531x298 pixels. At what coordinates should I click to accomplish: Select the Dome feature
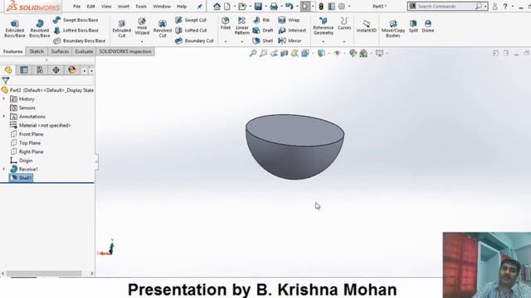[x=428, y=26]
